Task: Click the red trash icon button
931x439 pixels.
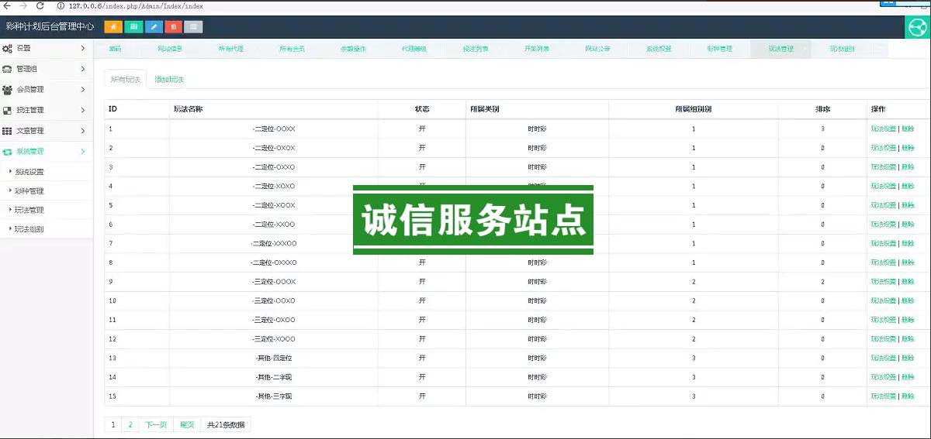Action: click(174, 27)
